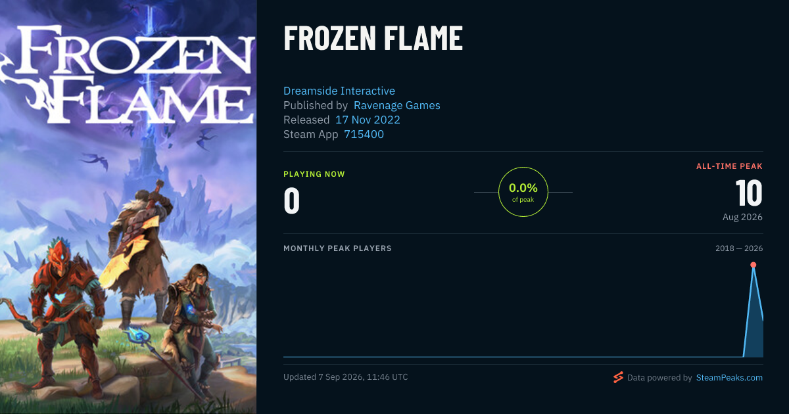Click the Frozen Flame cover art
Screen dimensions: 789x414
tap(128, 207)
